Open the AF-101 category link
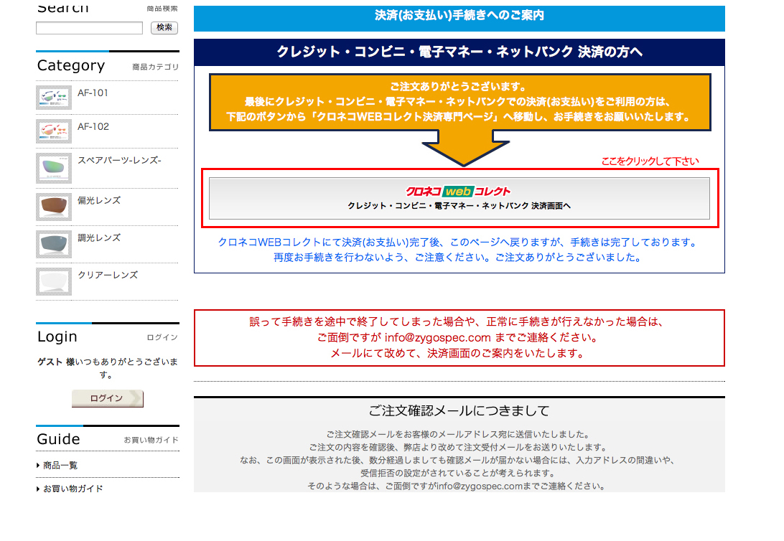784x541 pixels. 93,93
